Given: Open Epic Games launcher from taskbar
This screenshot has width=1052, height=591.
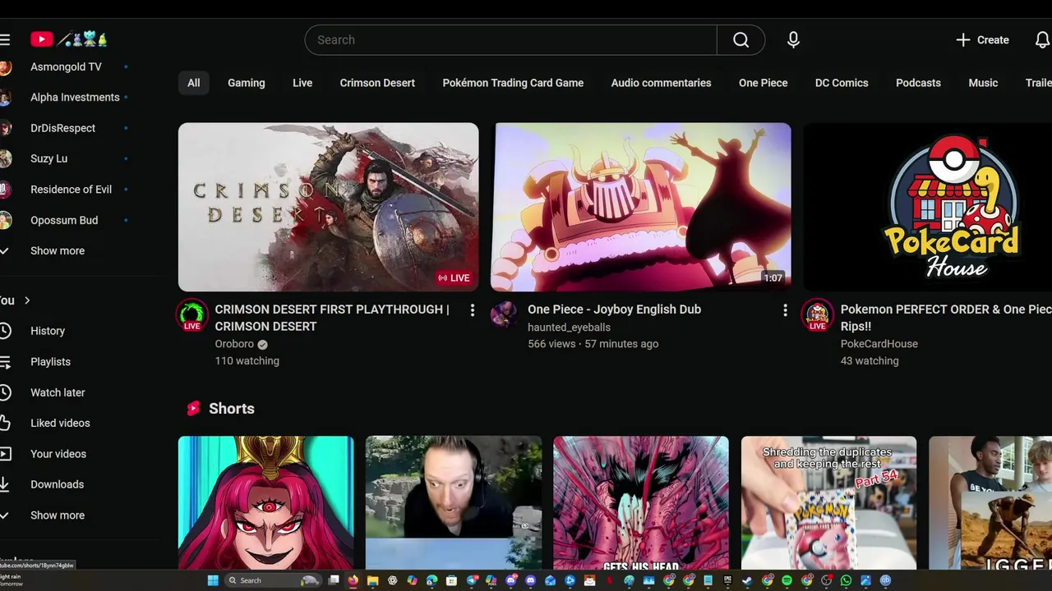Looking at the screenshot, I should (727, 580).
